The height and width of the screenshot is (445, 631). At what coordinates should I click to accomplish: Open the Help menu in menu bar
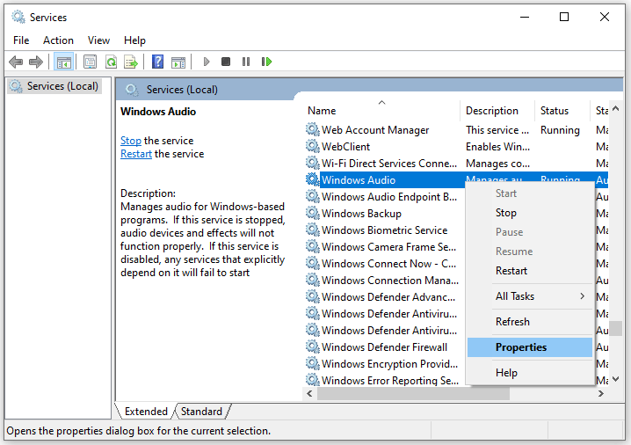pos(134,40)
